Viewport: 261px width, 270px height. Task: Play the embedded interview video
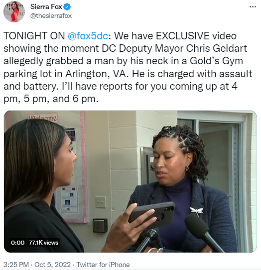coord(130,181)
